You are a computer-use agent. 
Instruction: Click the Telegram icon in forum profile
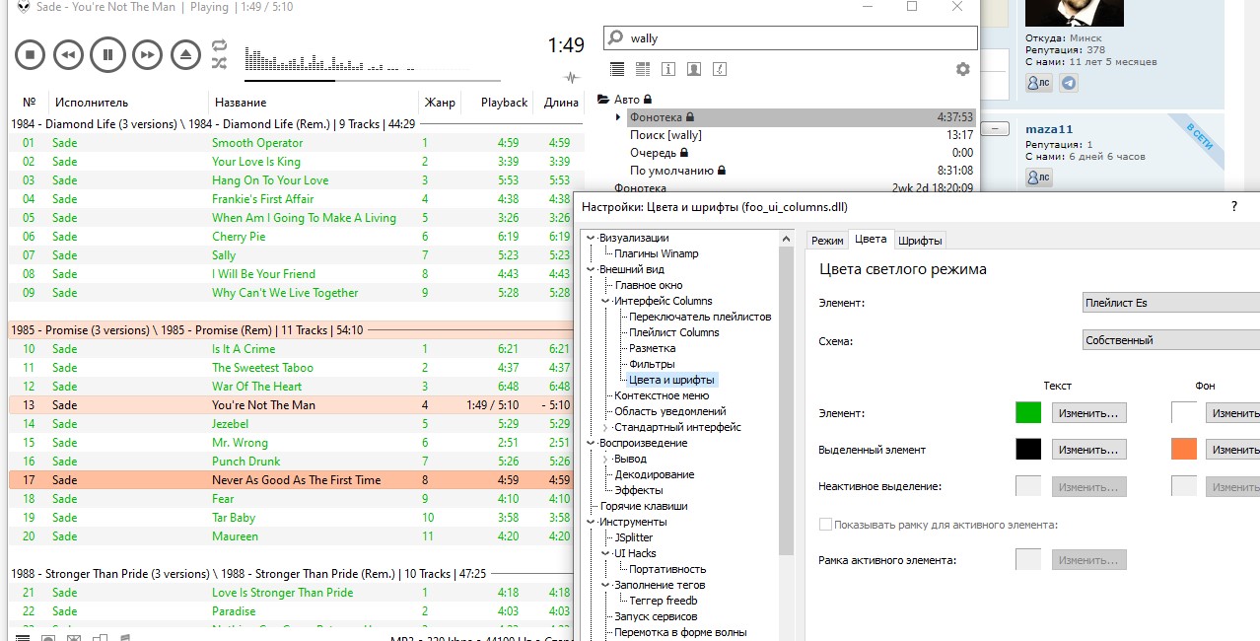1068,84
